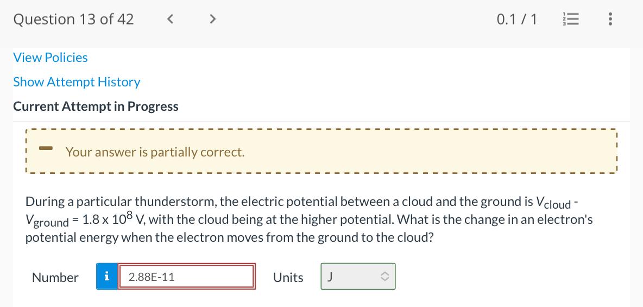Click the Number answer field containing 2.88E-11
This screenshot has width=643, height=307.
tap(186, 277)
